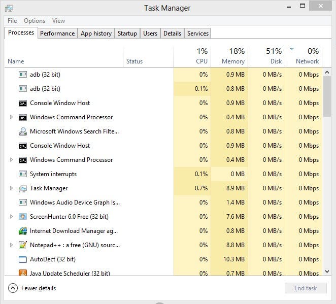Select the System interrupts row

tap(163, 174)
